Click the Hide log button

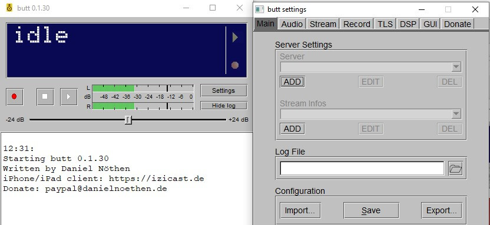[223, 106]
